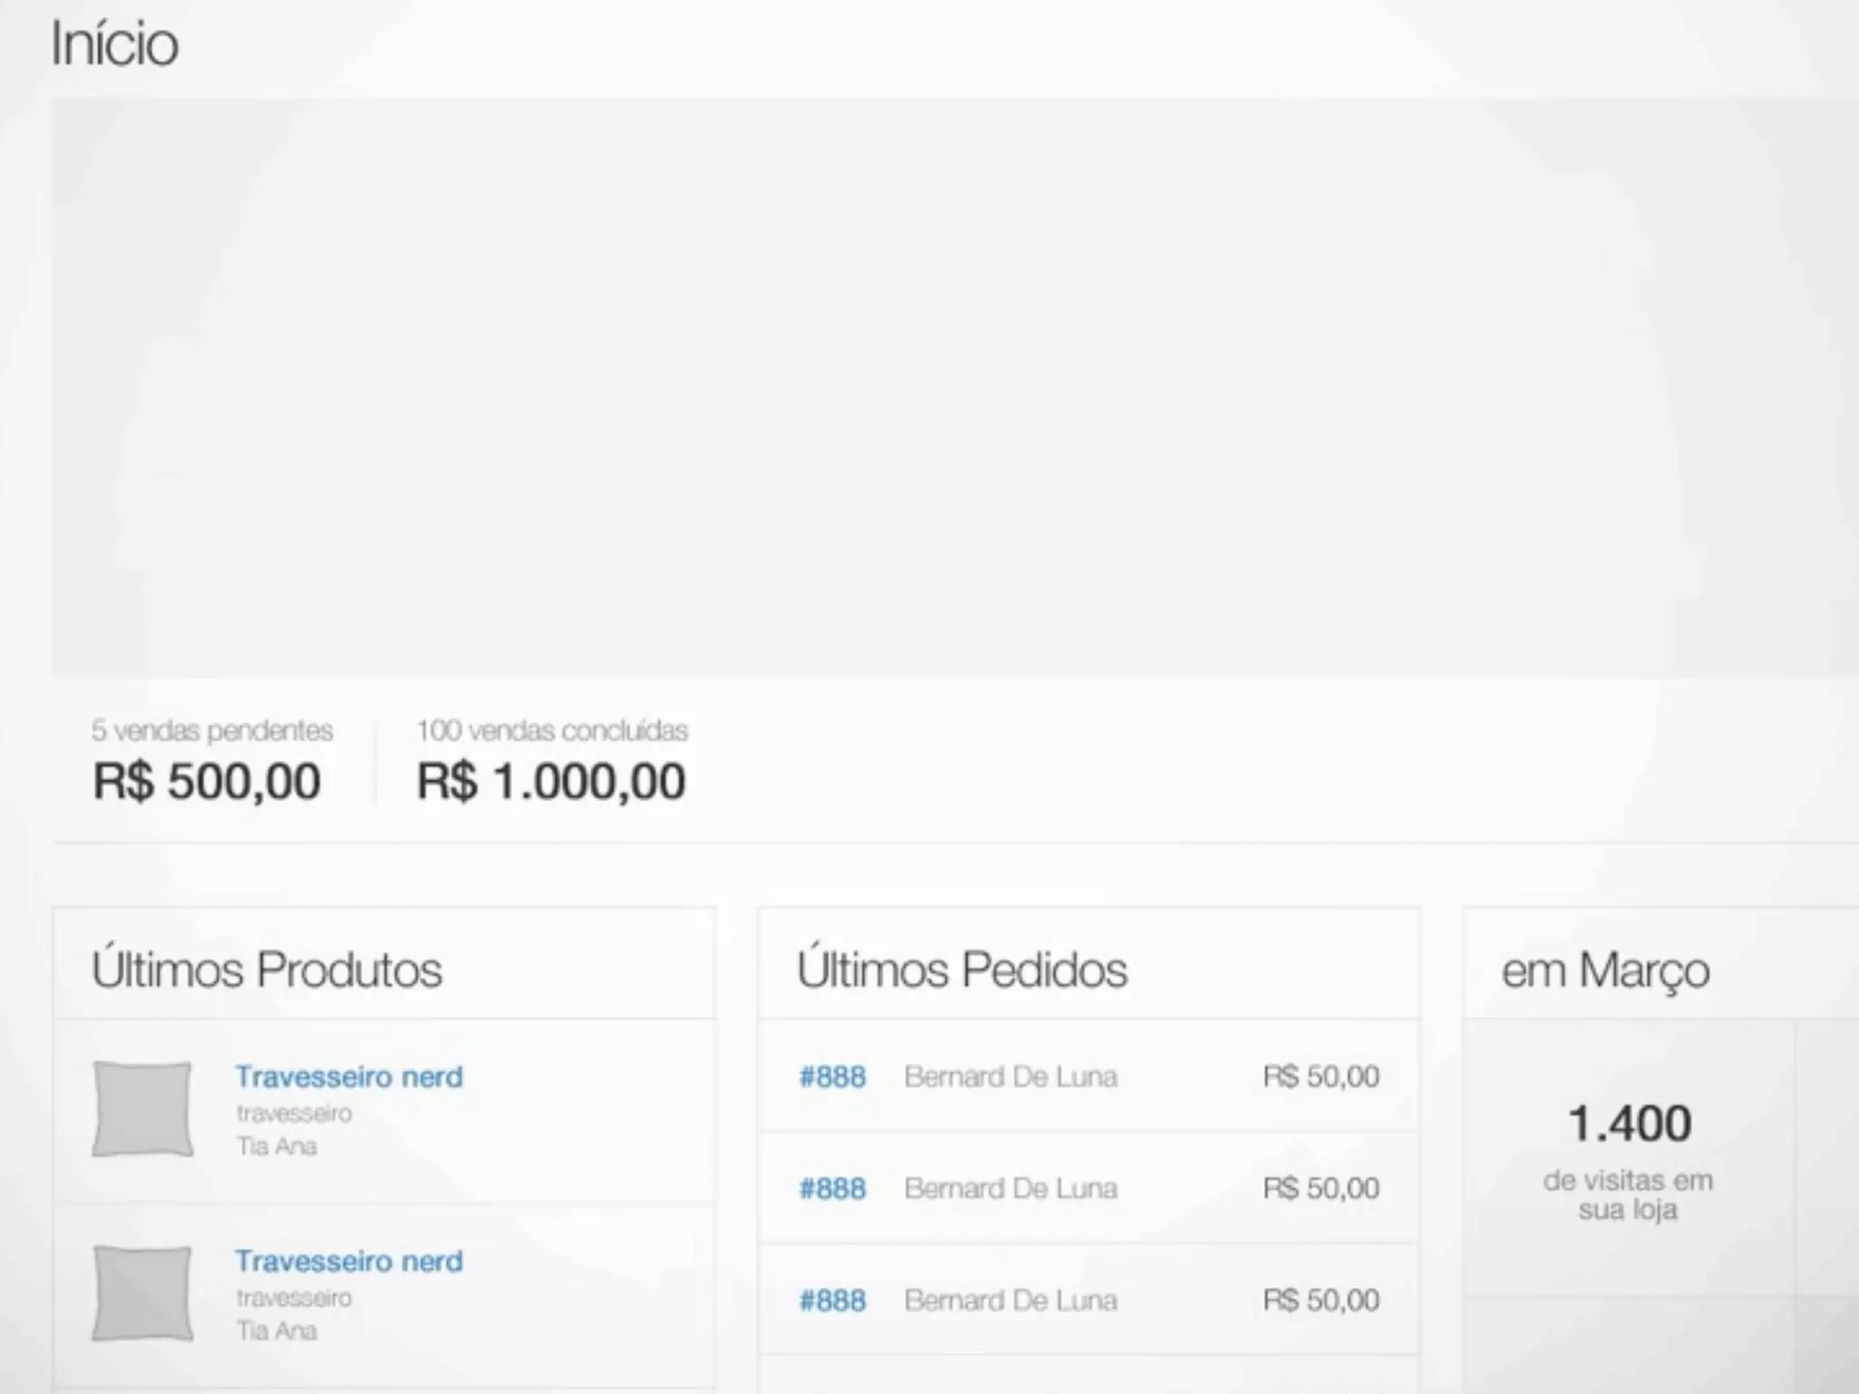The width and height of the screenshot is (1859, 1394).
Task: Click R$ 50,00 amount in second order row
Action: [x=1321, y=1189]
